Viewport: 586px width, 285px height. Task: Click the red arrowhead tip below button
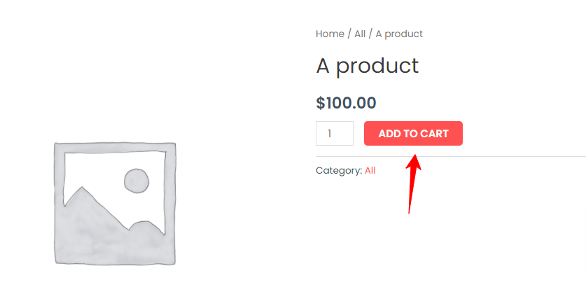415,155
